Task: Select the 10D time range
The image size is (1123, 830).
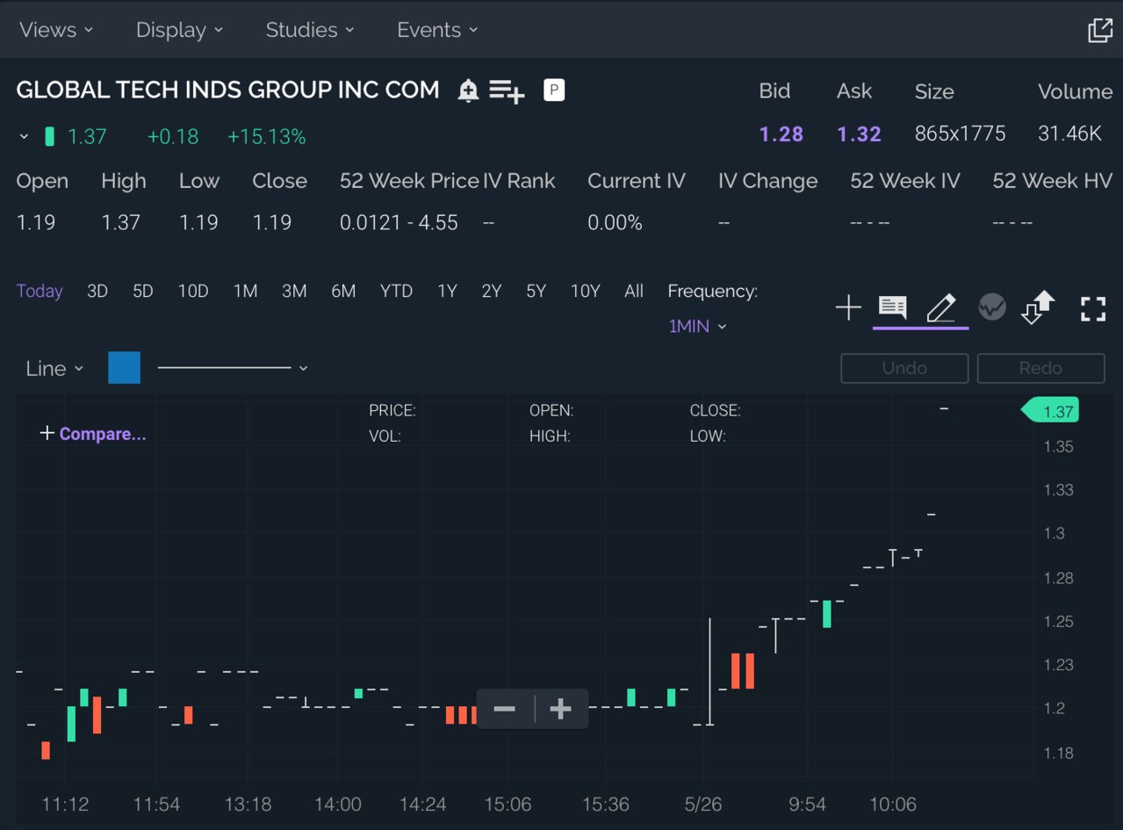Action: (x=193, y=291)
